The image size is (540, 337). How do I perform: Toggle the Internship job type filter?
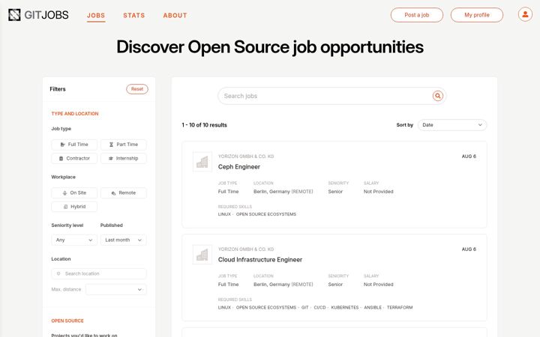123,158
